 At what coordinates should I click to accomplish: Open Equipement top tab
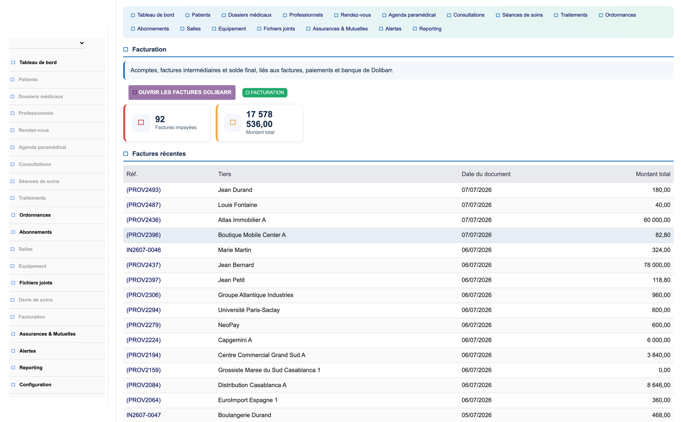pos(229,29)
